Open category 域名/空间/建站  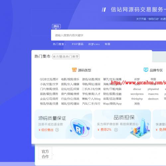click(x=70, y=104)
